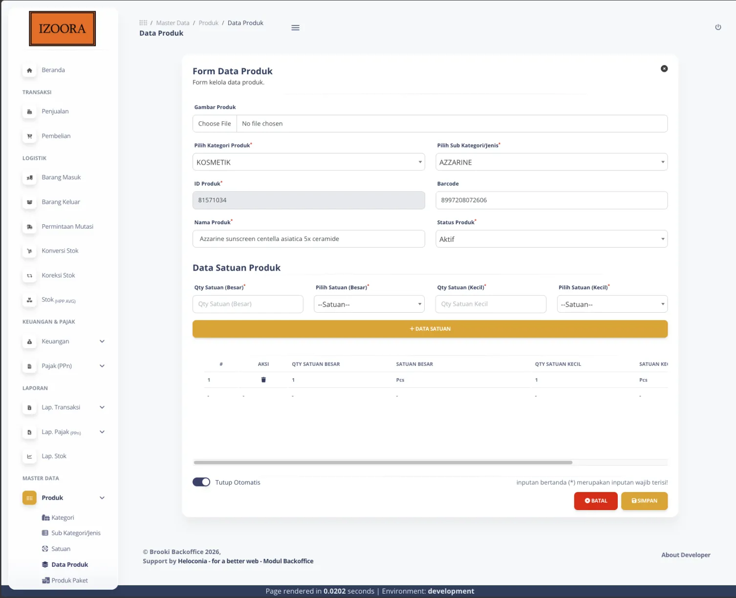Open the Pilih Kategori Produk dropdown
Image resolution: width=736 pixels, height=598 pixels.
point(308,162)
